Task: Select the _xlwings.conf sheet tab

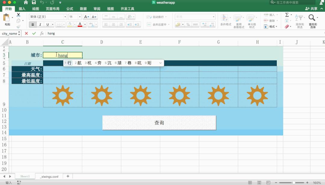Action: point(49,176)
